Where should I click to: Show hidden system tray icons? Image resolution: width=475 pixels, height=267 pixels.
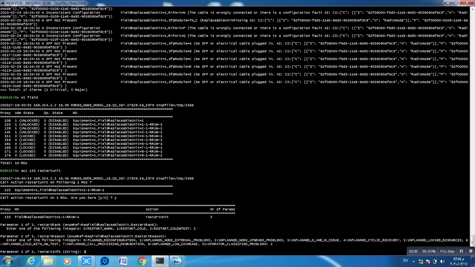click(x=413, y=261)
